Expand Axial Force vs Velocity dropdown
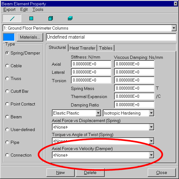179x179 pixels. pos(152,155)
